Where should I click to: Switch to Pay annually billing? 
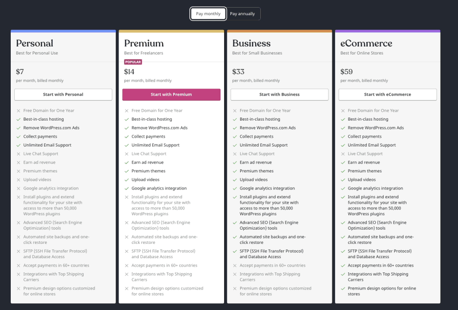(242, 13)
